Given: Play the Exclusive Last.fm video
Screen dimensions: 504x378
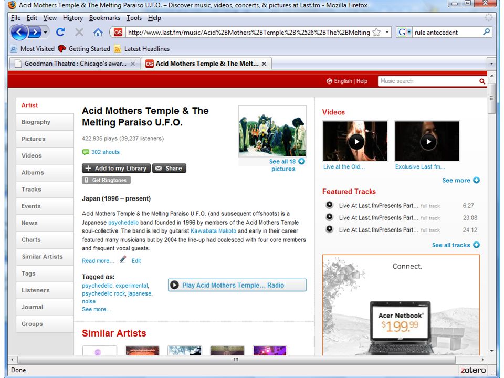Looking at the screenshot, I should [427, 141].
